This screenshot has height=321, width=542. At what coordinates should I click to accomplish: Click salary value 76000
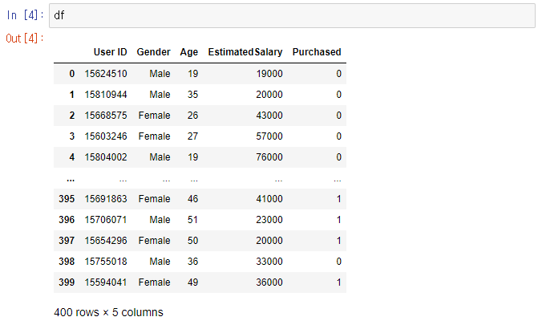pyautogui.click(x=269, y=157)
